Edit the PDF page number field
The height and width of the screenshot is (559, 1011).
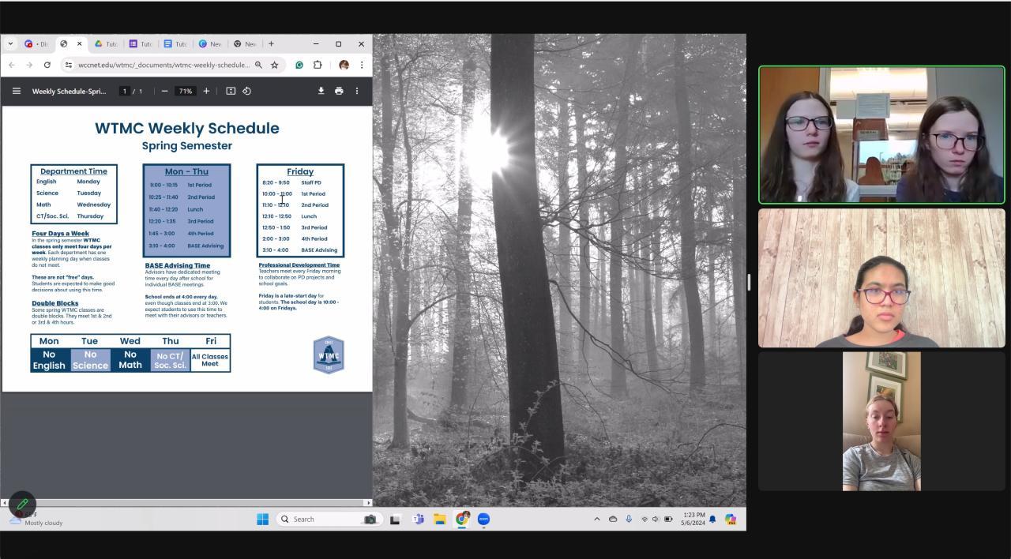pos(124,91)
